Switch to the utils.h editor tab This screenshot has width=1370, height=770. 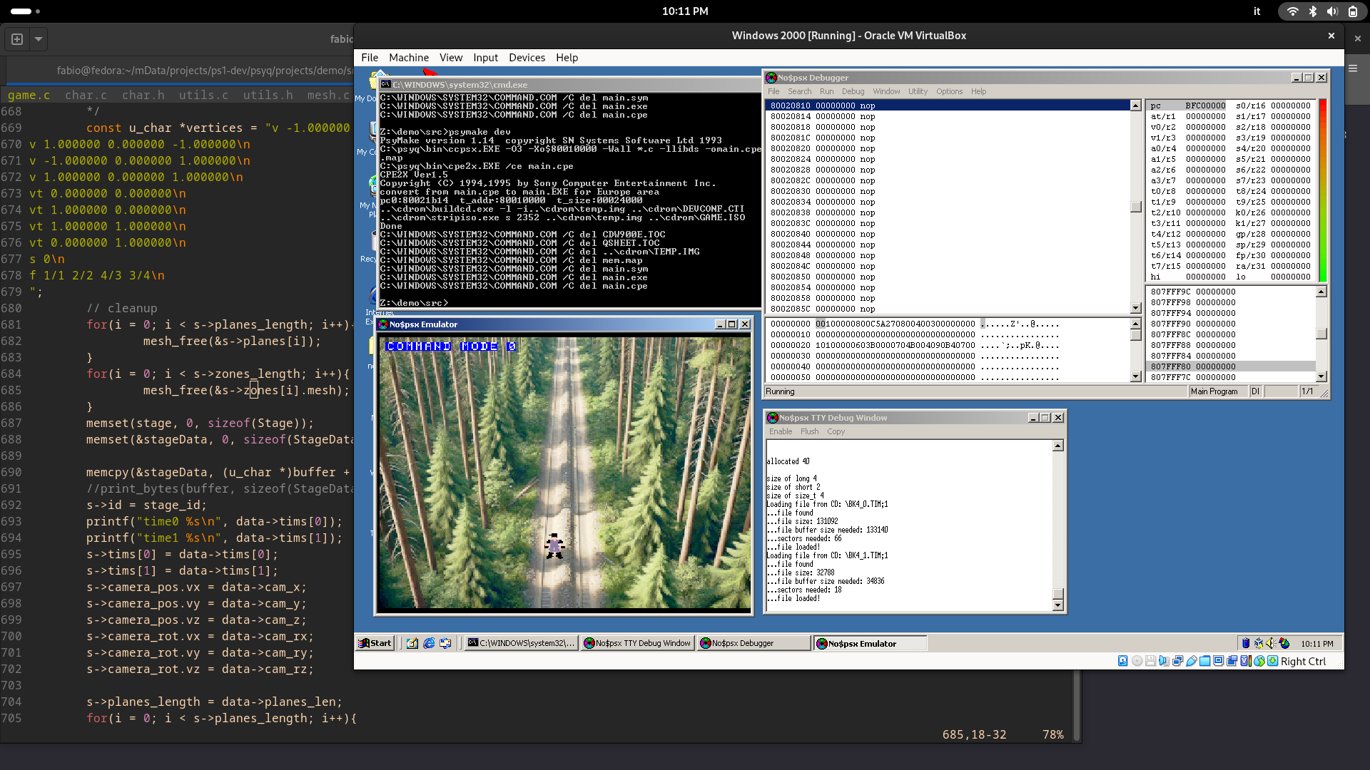268,95
